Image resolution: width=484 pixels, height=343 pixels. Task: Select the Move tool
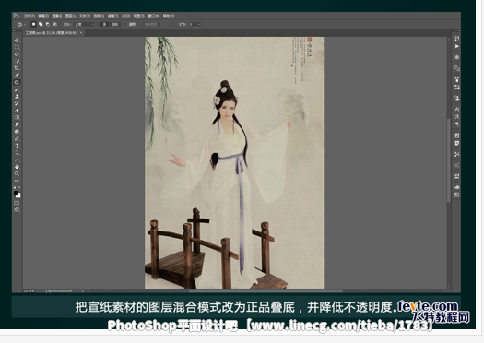(17, 41)
